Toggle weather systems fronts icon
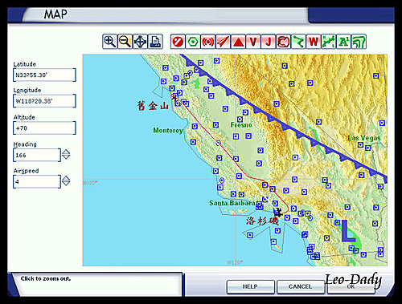 coord(329,42)
